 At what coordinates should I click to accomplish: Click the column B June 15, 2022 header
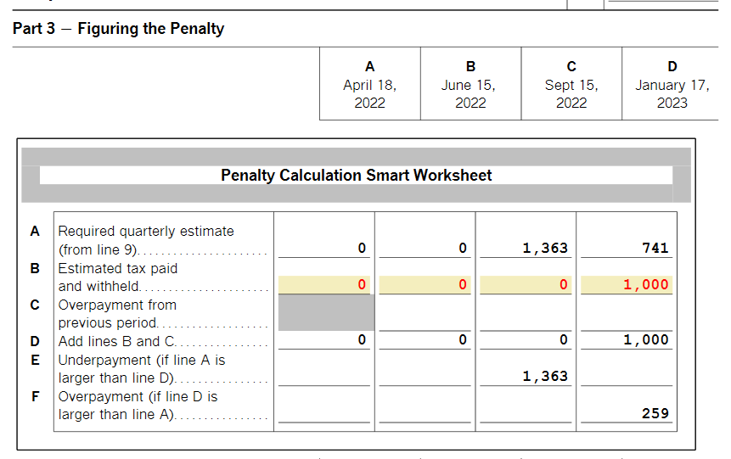(470, 85)
